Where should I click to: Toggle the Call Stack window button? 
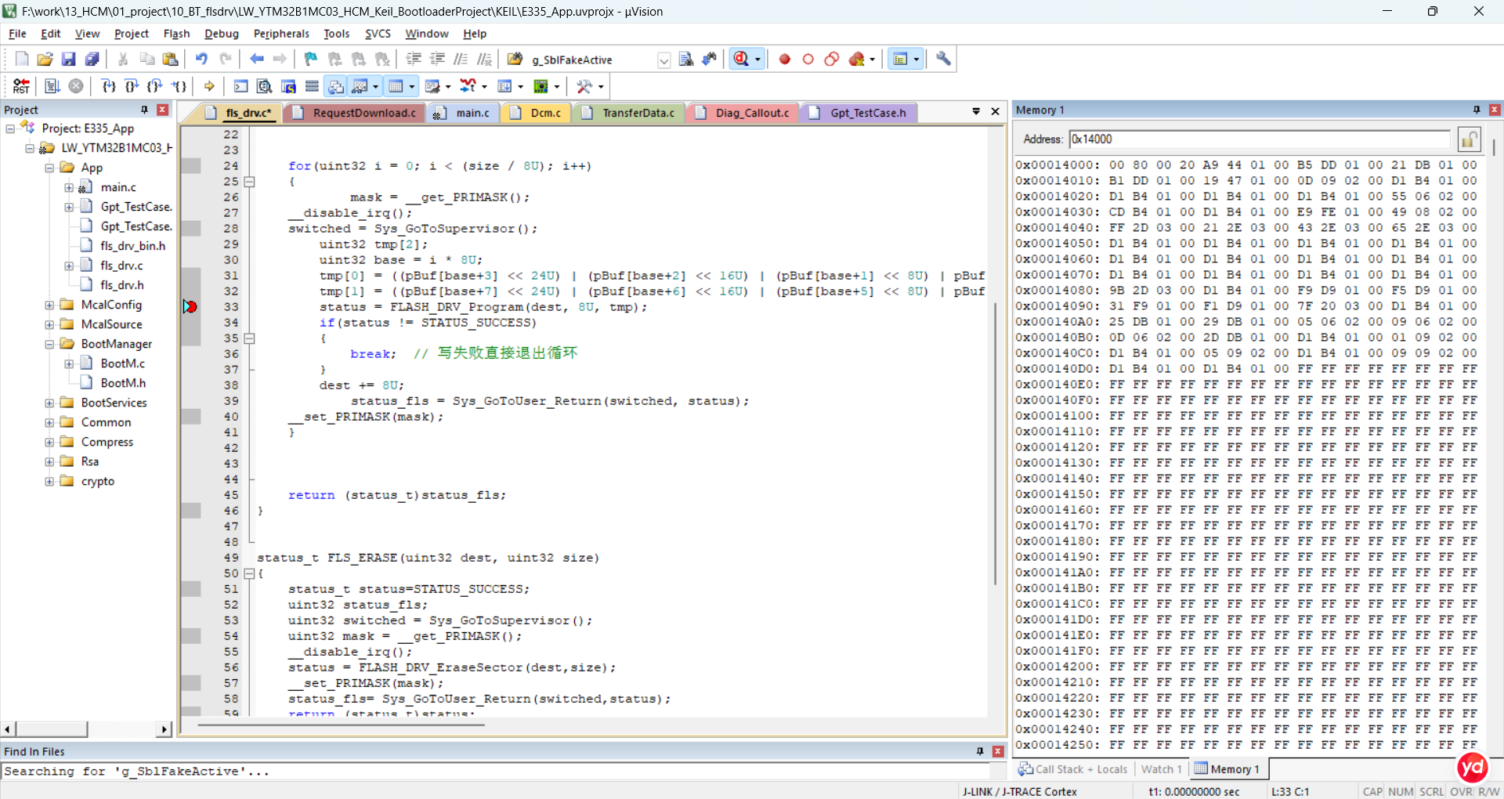pyautogui.click(x=336, y=86)
